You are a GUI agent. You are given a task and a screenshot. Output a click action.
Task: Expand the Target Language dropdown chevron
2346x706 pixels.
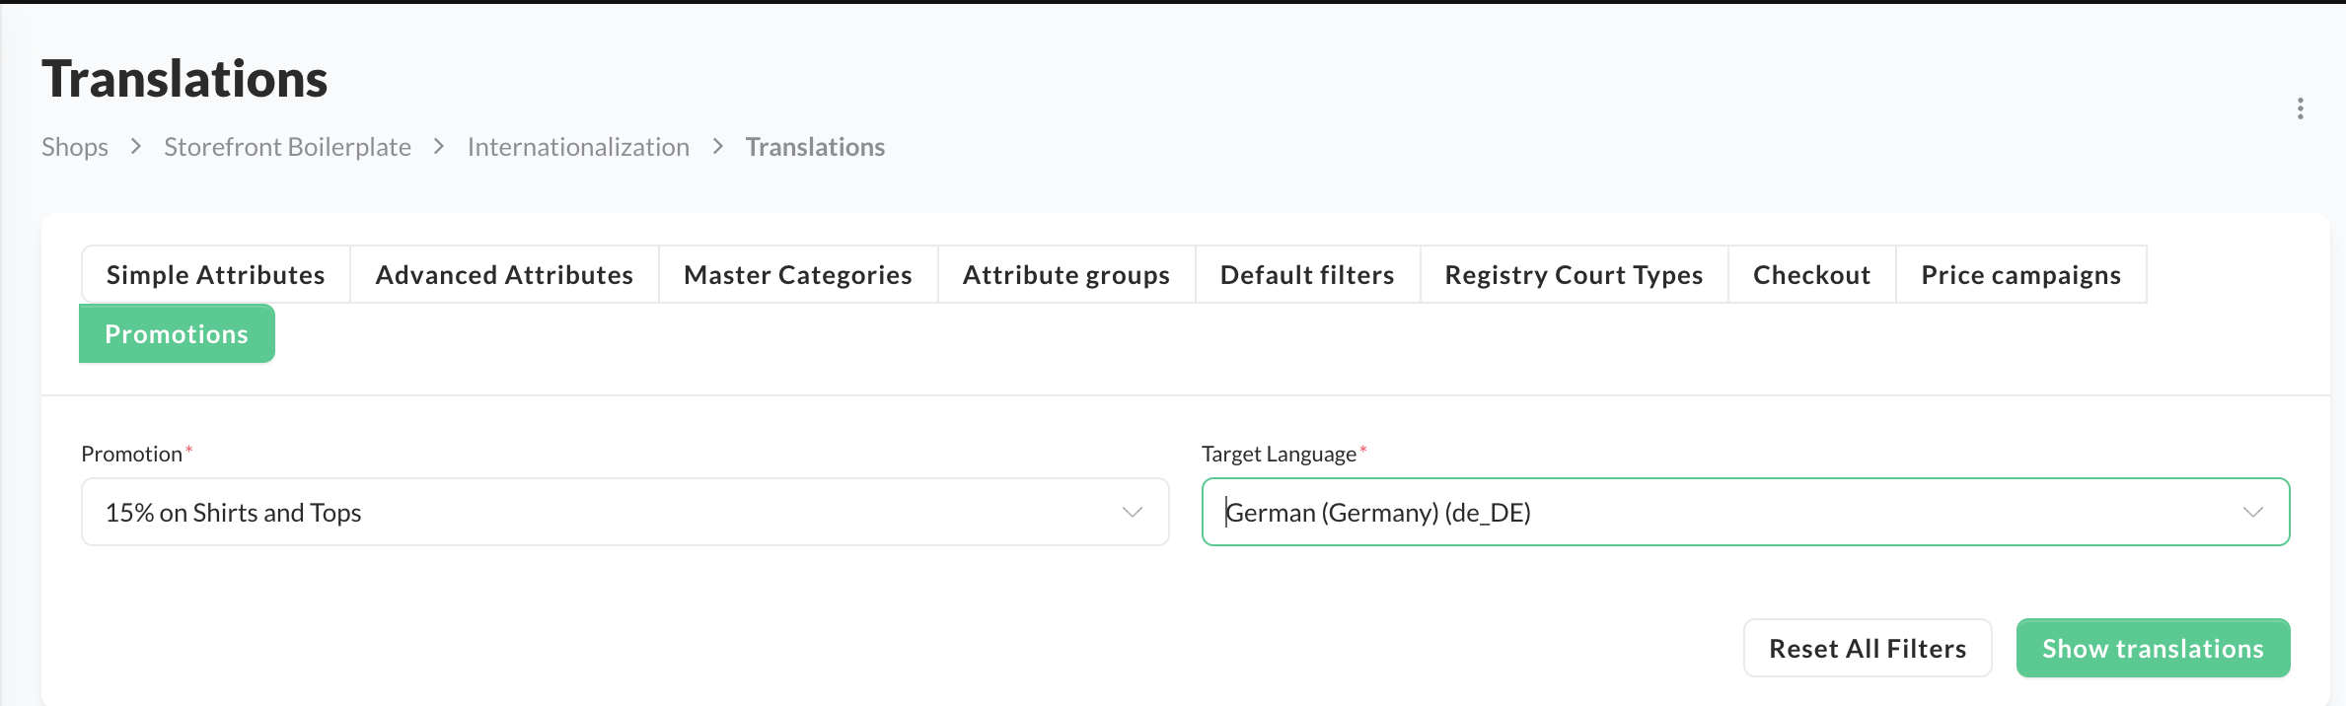(x=2252, y=512)
